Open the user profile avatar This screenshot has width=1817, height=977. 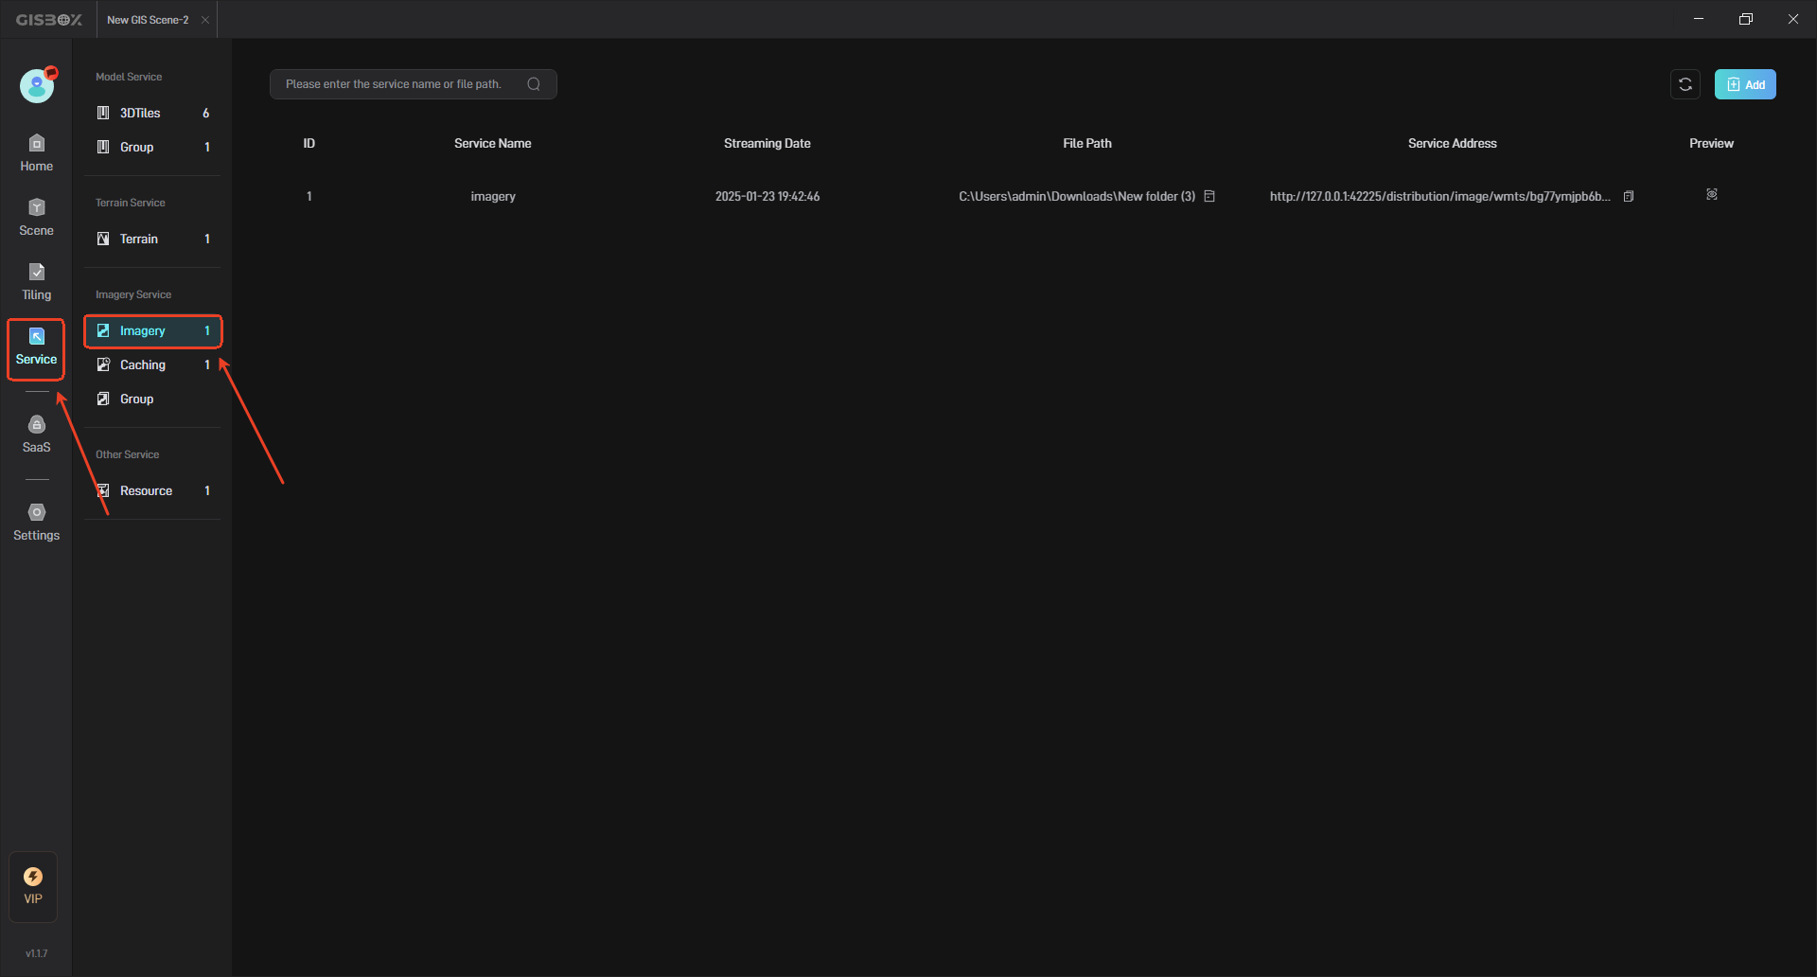pos(38,85)
